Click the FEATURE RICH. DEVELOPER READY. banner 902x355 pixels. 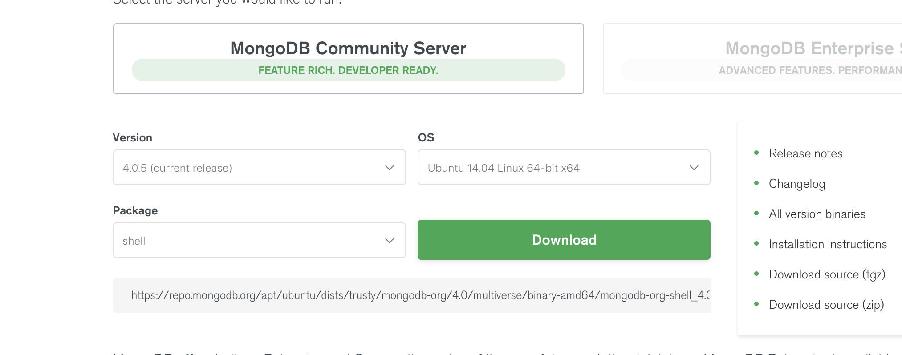(348, 70)
